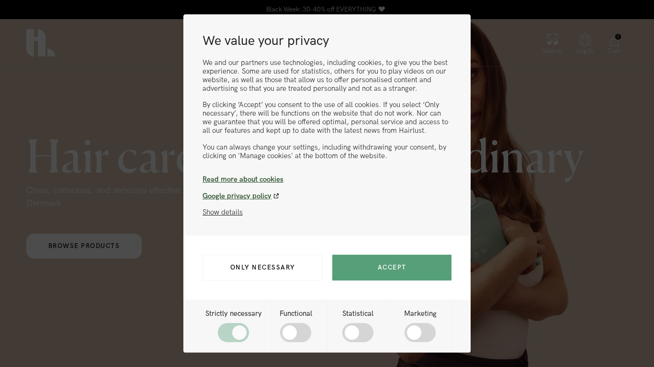Screen dimensions: 654x367
Task: Click the Cart label in the header
Action: click(x=614, y=51)
